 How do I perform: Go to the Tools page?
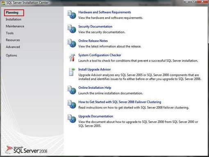click(x=10, y=33)
